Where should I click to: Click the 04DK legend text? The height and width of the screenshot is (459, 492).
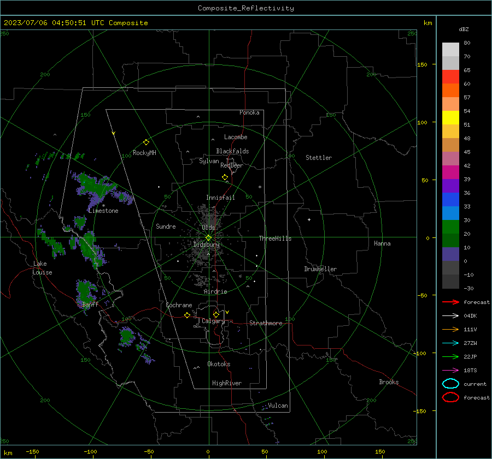point(470,315)
